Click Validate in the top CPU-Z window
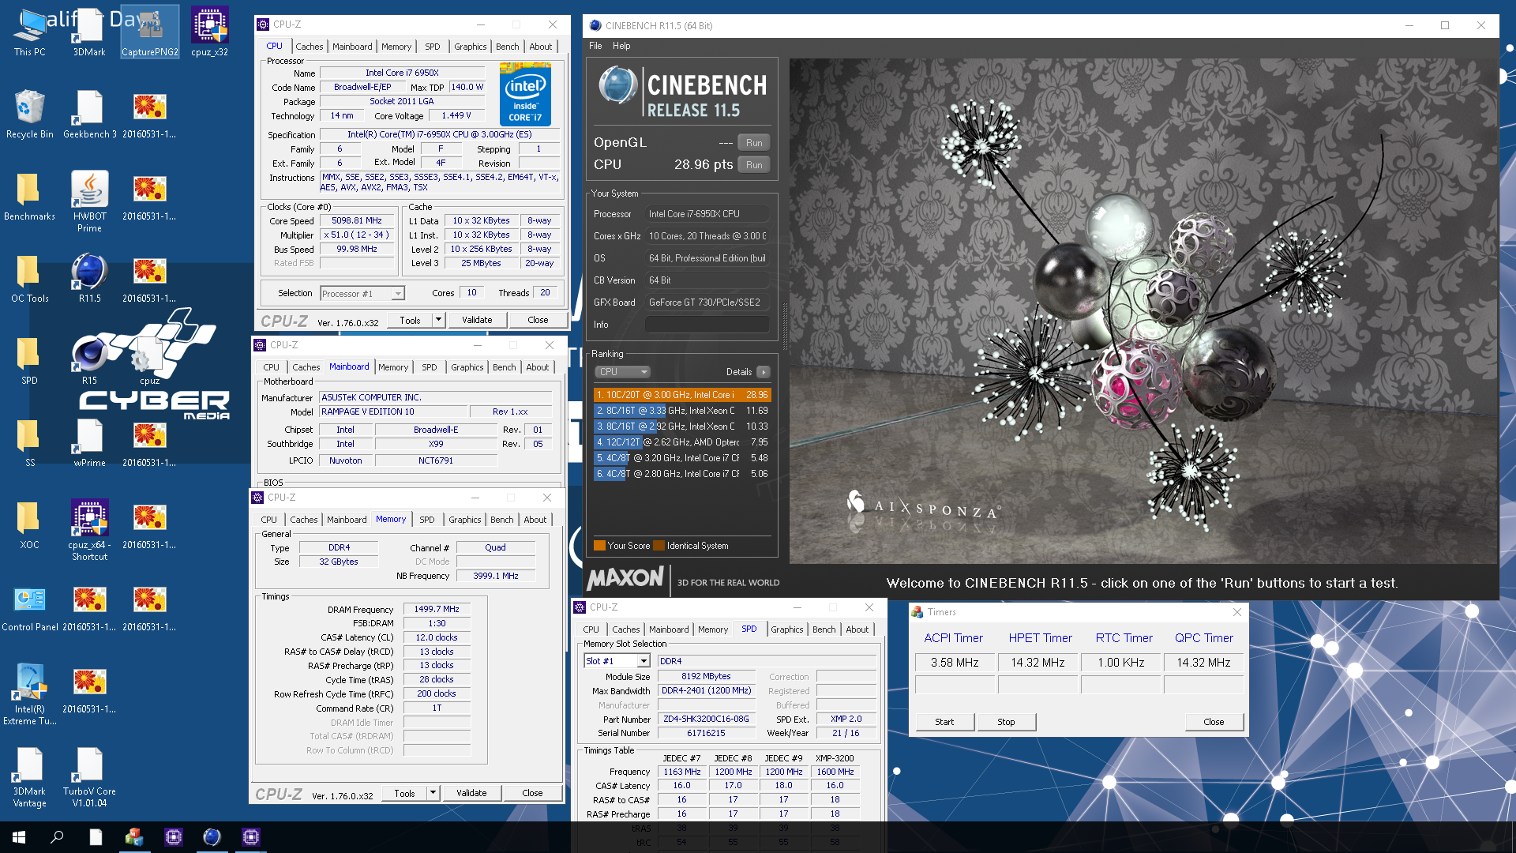This screenshot has height=853, width=1516. point(477,320)
